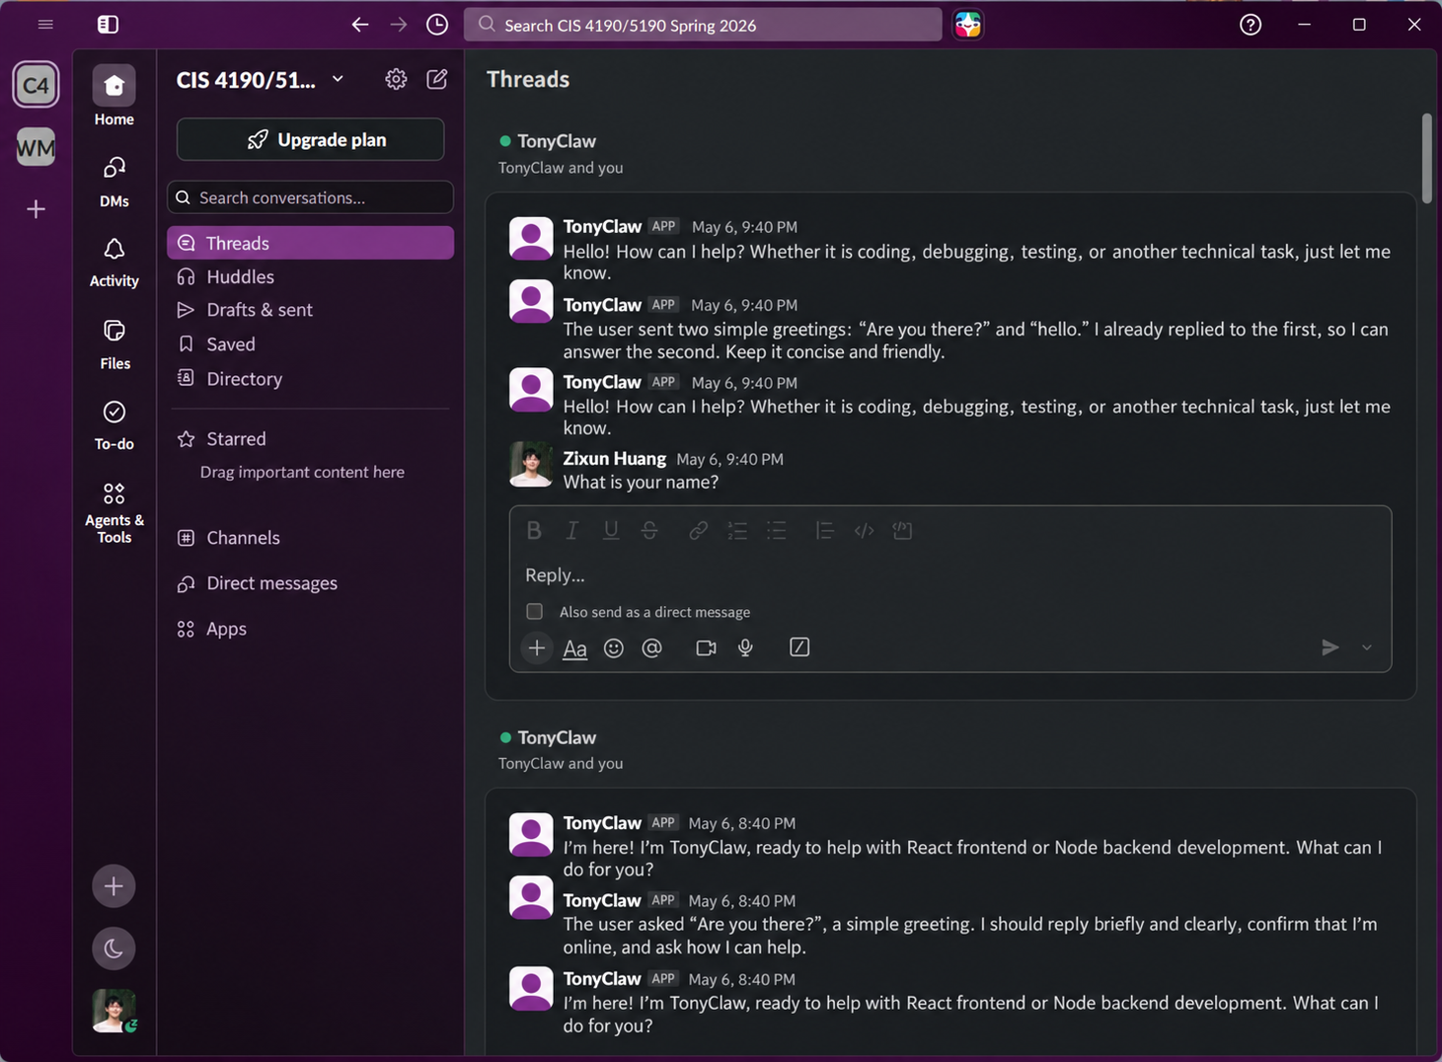Open Drafts & sent

(310, 310)
